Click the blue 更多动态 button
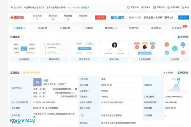The image size is (191, 127). (x=184, y=17)
